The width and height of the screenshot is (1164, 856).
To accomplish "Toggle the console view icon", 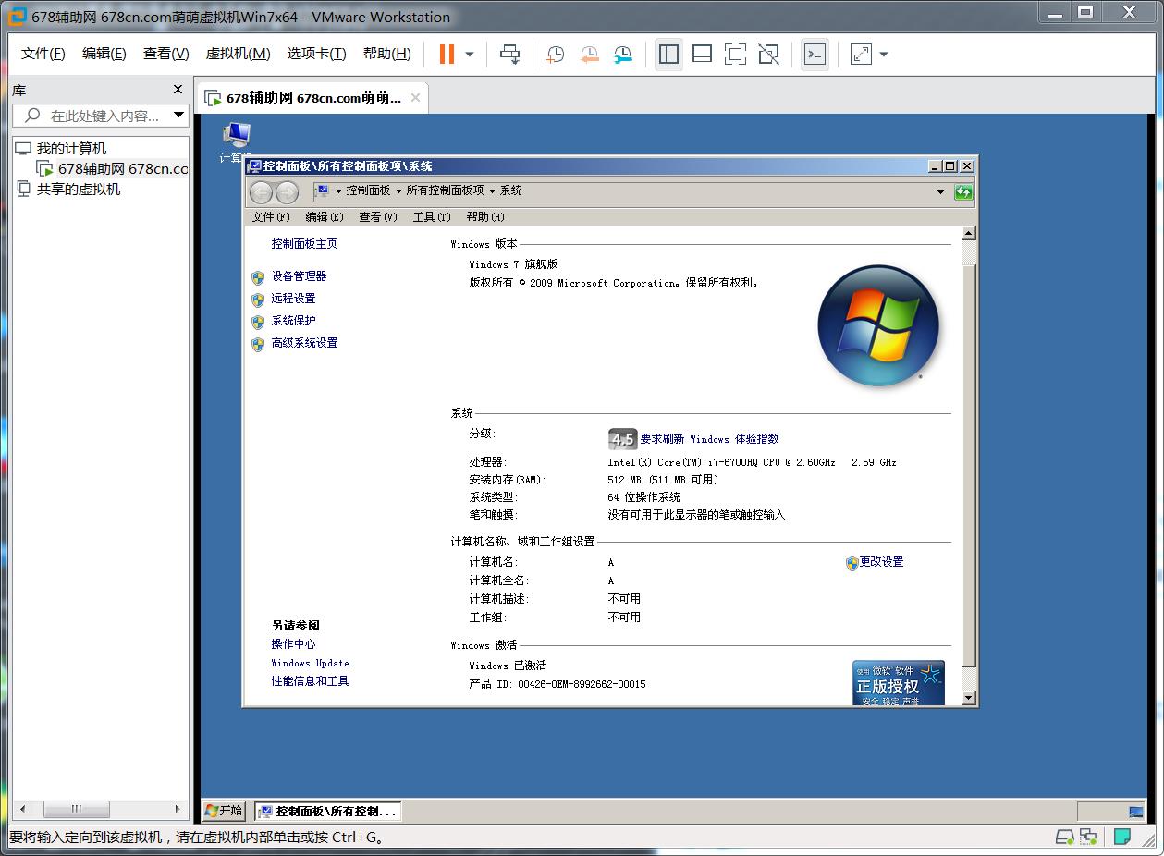I will pyautogui.click(x=814, y=55).
